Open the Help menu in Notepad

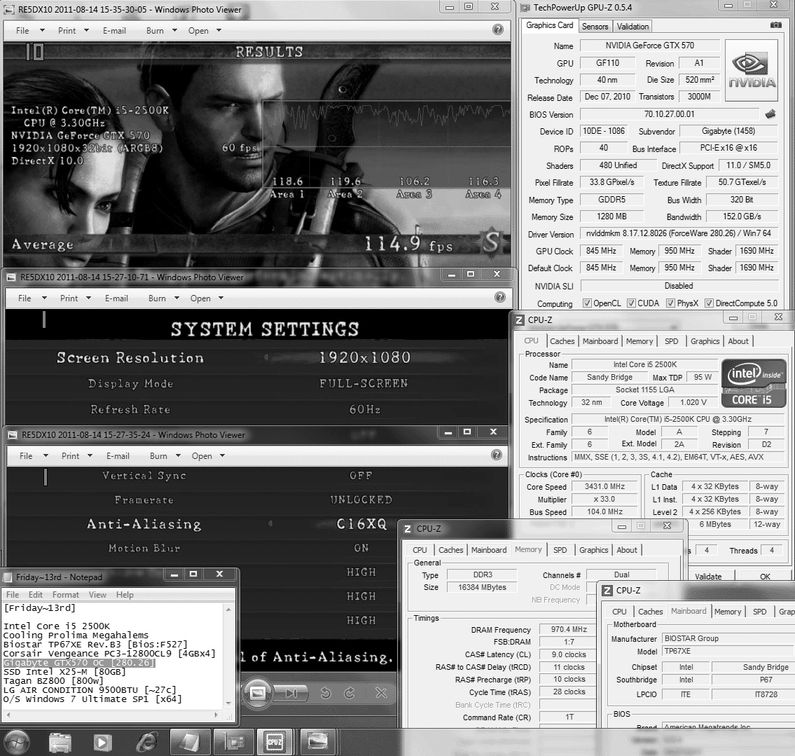[125, 595]
